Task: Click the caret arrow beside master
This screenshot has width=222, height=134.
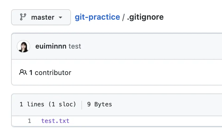Action: click(60, 18)
